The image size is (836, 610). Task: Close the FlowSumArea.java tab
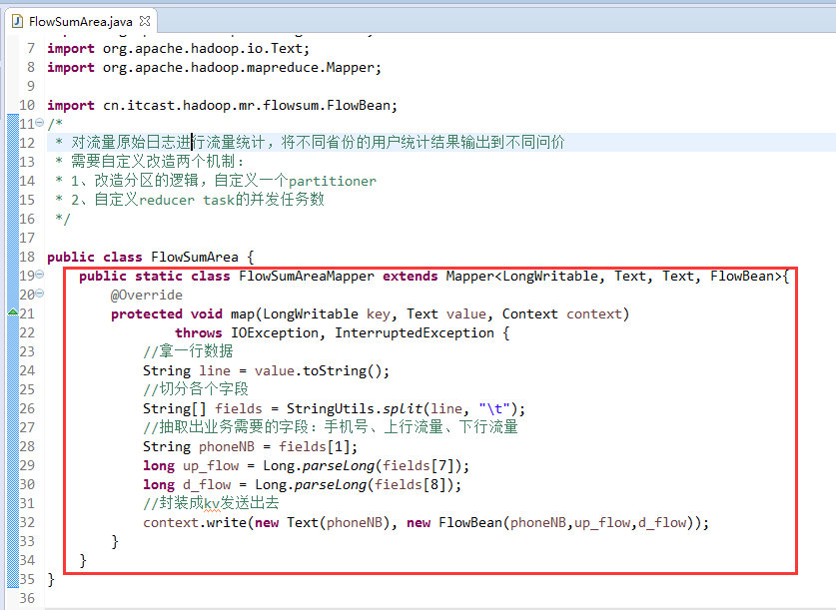[145, 21]
